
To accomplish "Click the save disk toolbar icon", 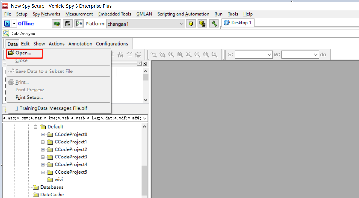I will coord(68,24).
